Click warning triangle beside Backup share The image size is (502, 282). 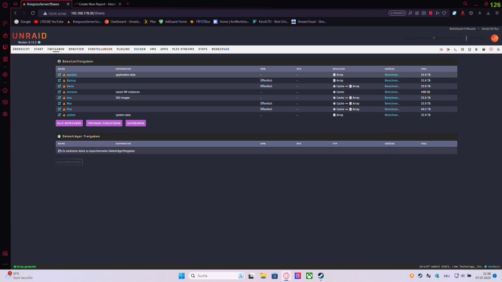point(64,81)
